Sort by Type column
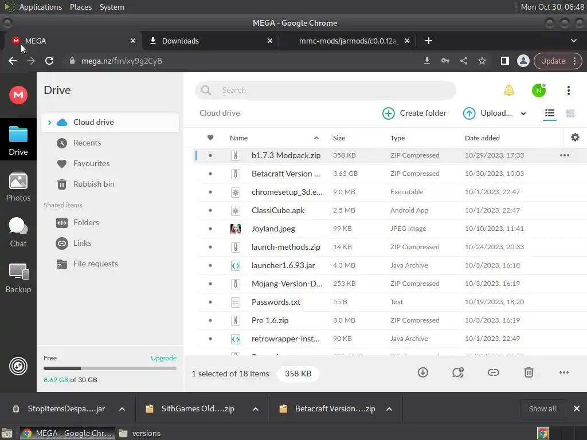Screen dimensions: 587x440 (398, 138)
